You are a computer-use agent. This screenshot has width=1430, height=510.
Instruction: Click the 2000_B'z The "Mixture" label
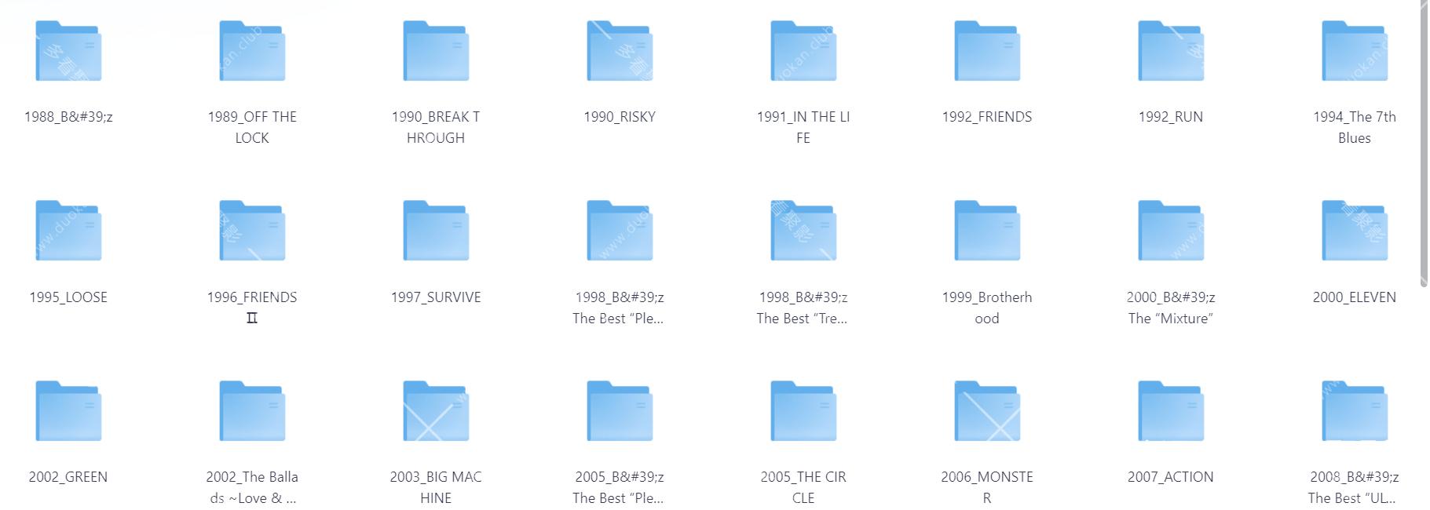point(1170,308)
